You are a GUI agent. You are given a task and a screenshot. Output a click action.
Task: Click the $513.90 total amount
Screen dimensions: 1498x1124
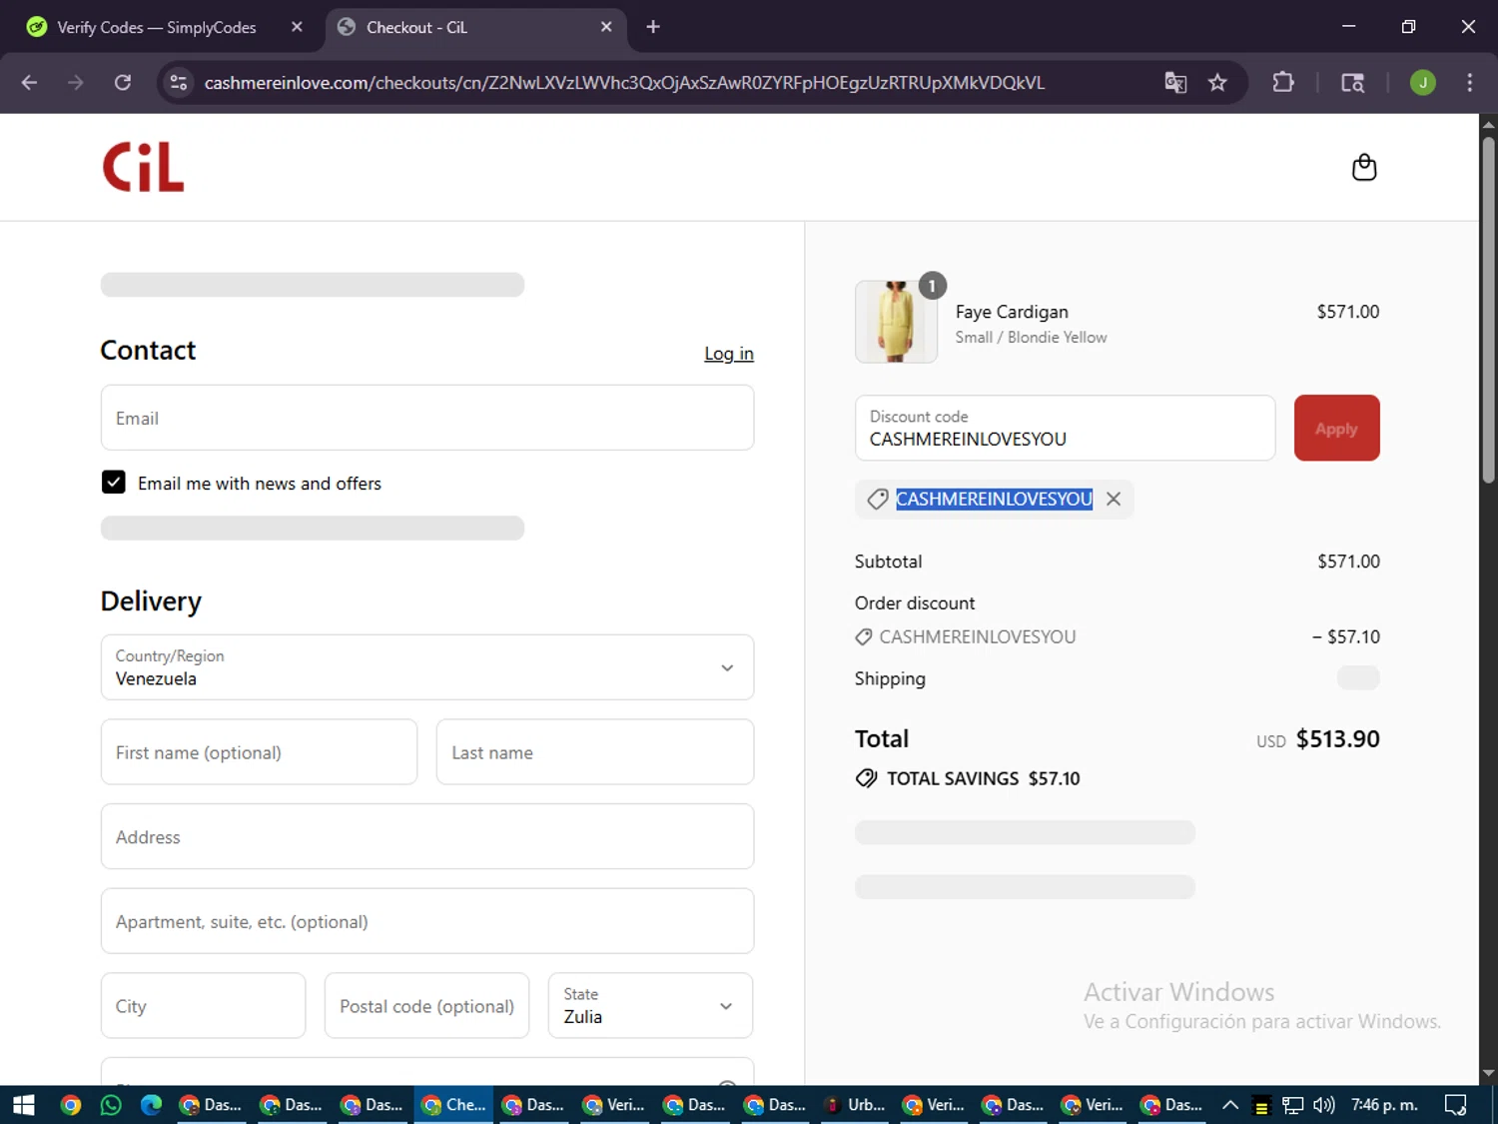(1337, 739)
